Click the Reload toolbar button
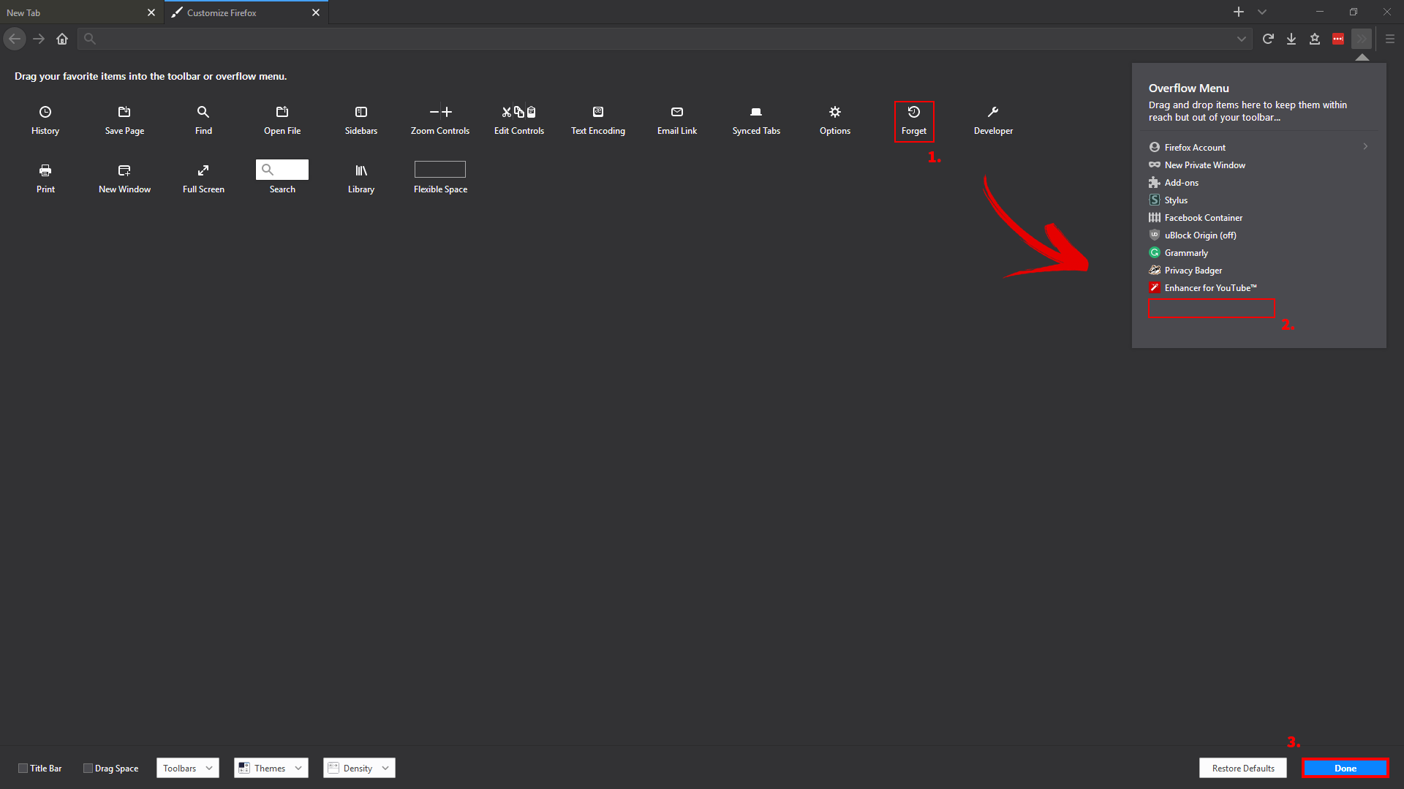The image size is (1404, 789). [x=1268, y=39]
